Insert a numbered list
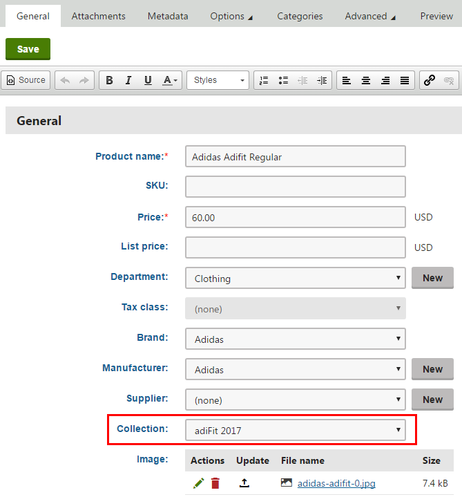This screenshot has width=462, height=497. 264,80
